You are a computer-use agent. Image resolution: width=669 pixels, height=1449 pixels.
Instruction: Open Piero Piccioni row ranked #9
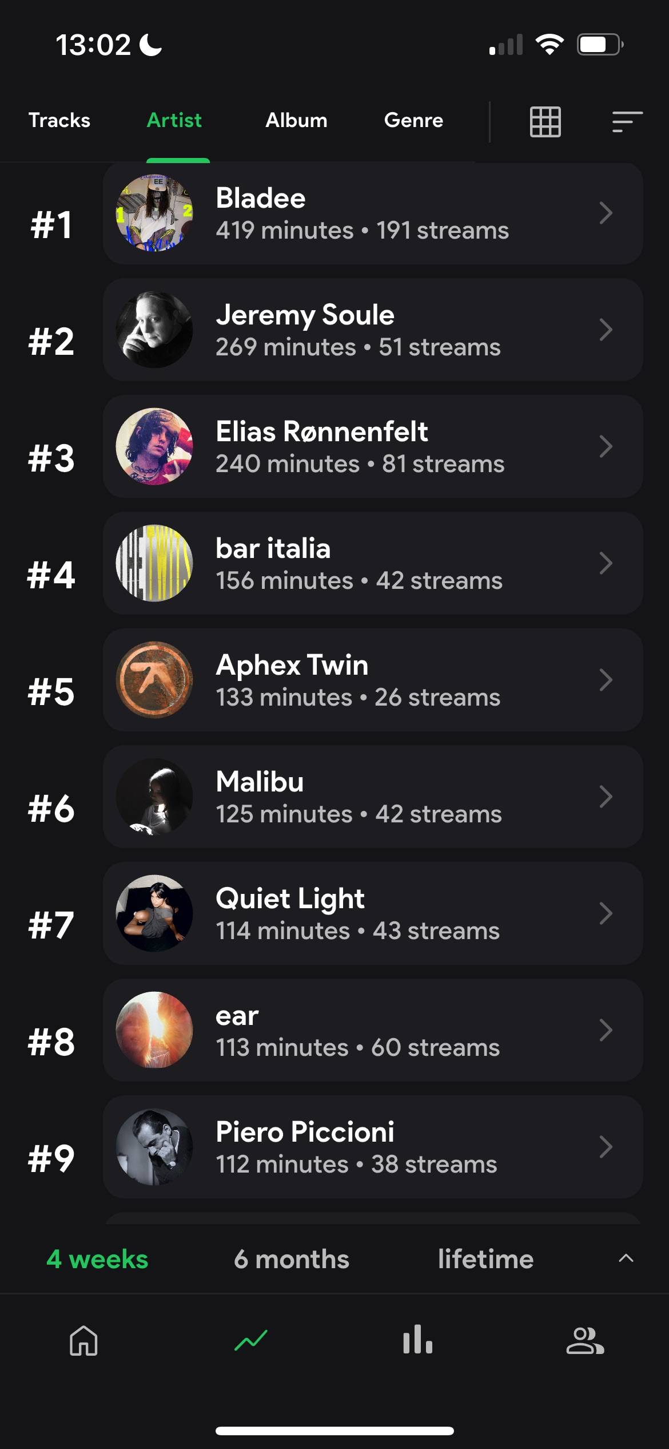[373, 1147]
